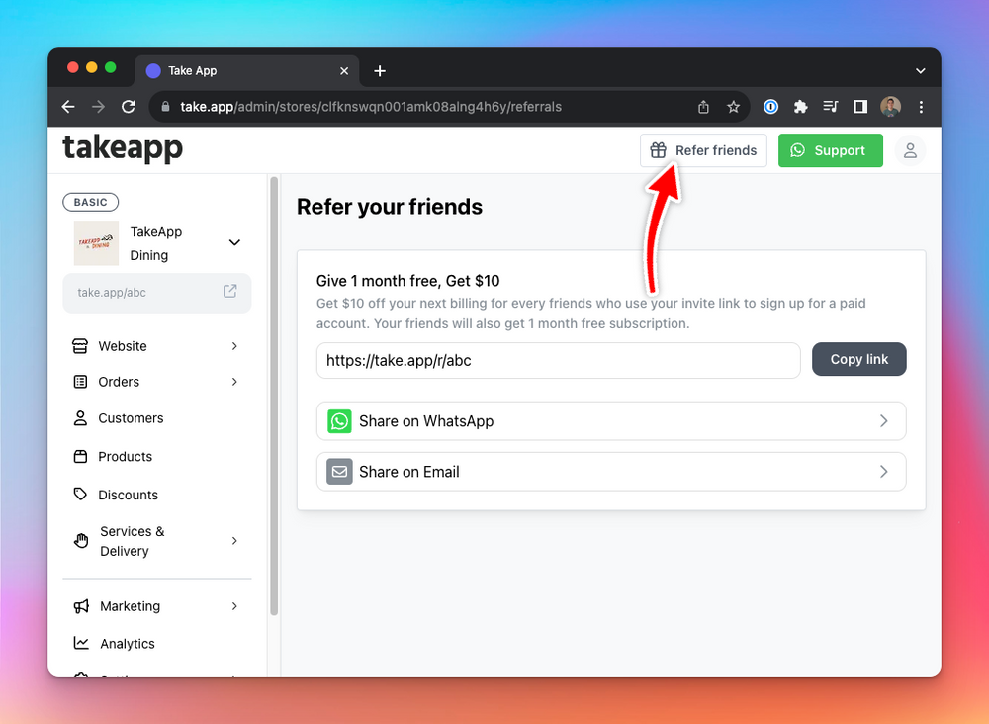Click Share on WhatsApp row
The image size is (989, 724).
pos(610,421)
